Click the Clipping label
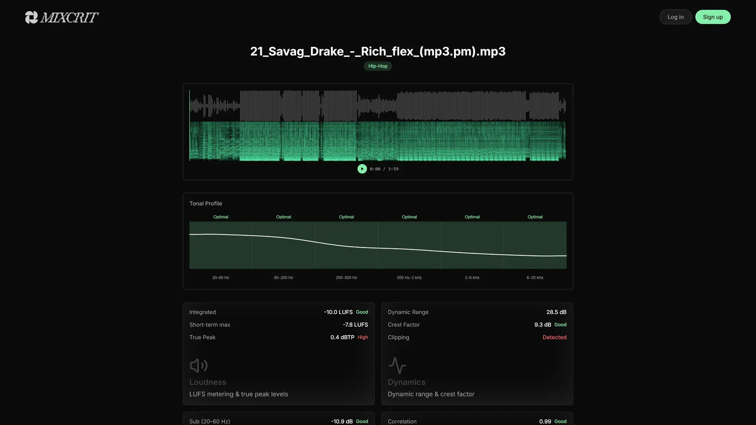Image resolution: width=756 pixels, height=425 pixels. [398, 337]
